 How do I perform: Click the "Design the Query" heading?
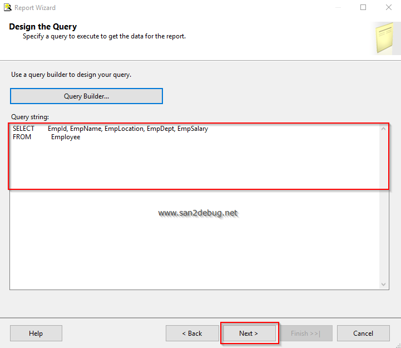tap(43, 27)
